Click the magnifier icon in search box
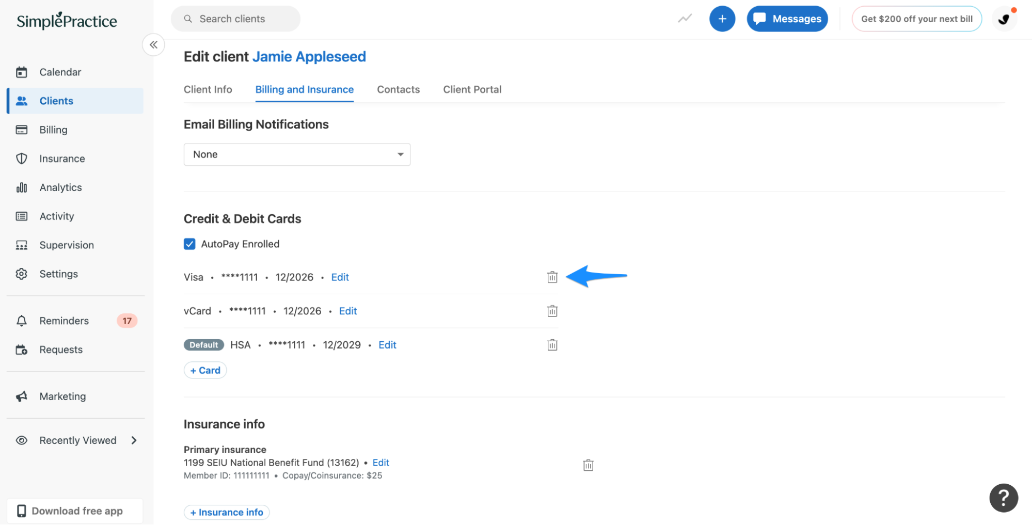This screenshot has width=1032, height=525. [x=188, y=19]
